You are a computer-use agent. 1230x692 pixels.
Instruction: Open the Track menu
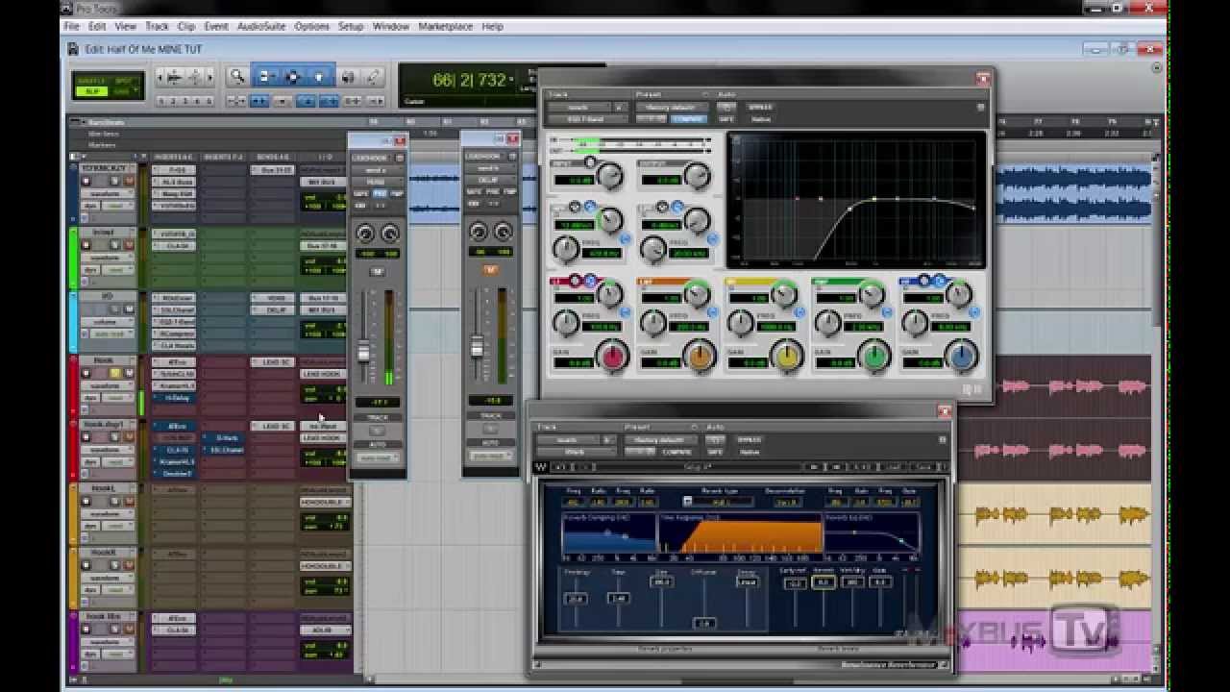(157, 26)
